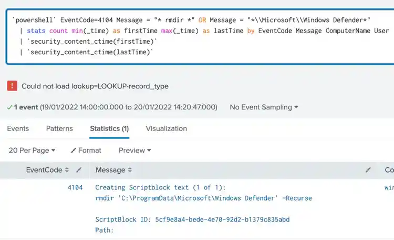Select the Statistics (1) tab
The height and width of the screenshot is (240, 394).
[109, 128]
